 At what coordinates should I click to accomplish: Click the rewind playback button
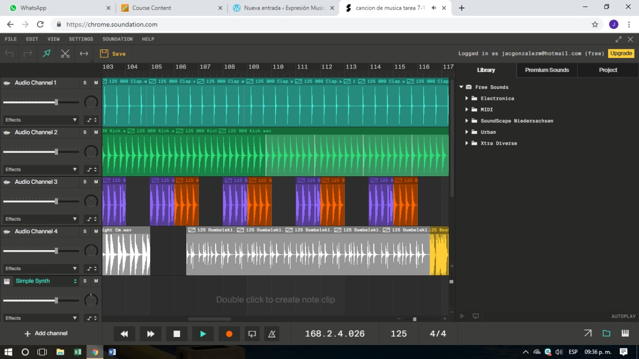coord(124,334)
